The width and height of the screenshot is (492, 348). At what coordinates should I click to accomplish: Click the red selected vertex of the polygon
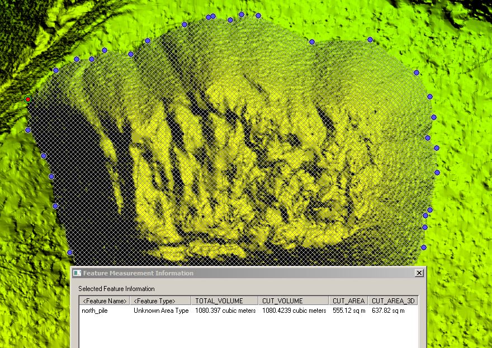(28, 99)
